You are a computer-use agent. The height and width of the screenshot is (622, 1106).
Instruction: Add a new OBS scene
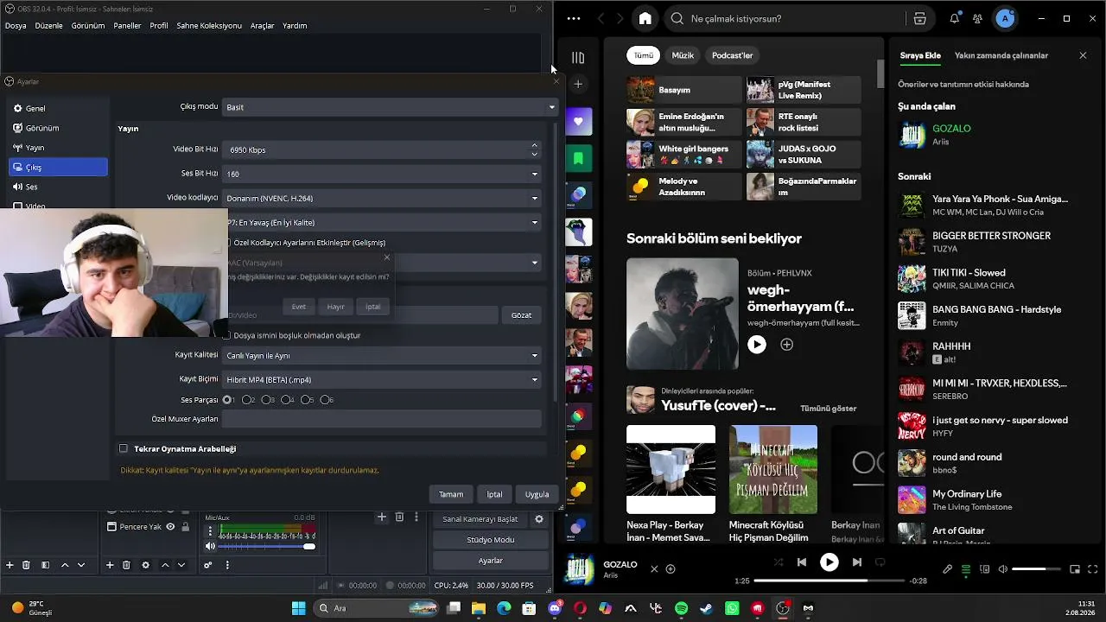pos(10,565)
